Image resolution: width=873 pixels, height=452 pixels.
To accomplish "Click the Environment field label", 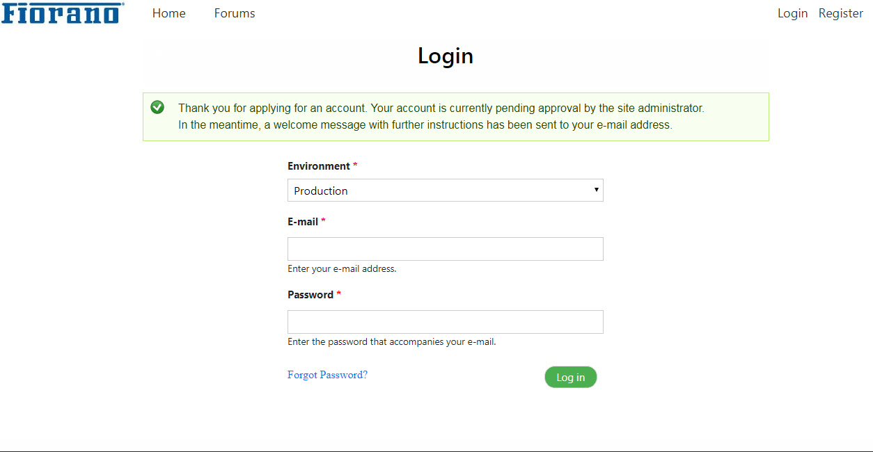I will [319, 166].
